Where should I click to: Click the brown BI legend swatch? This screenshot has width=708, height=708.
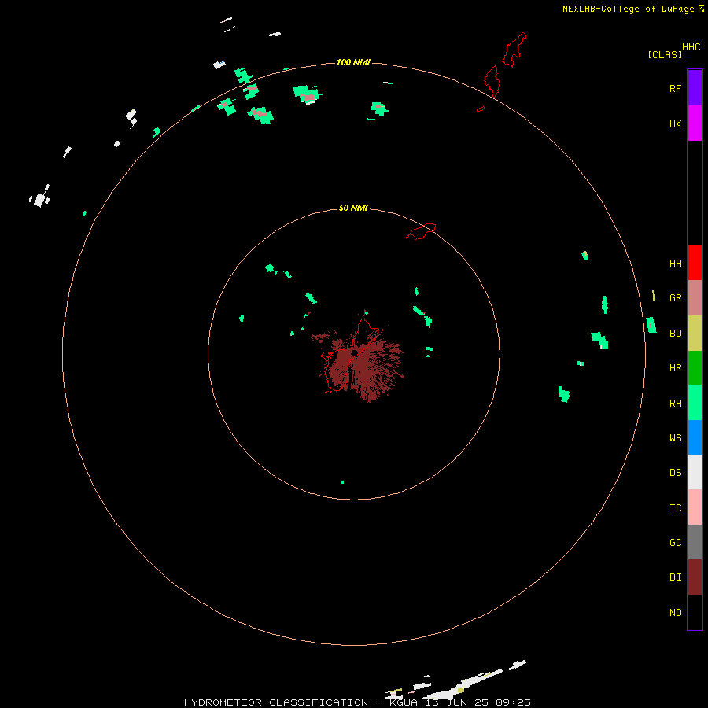pos(695,577)
